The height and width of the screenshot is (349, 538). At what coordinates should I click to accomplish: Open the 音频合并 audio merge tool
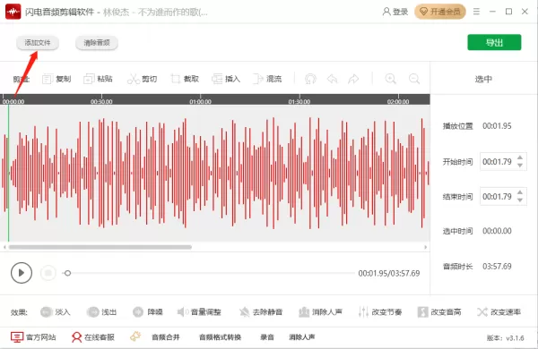pos(166,337)
